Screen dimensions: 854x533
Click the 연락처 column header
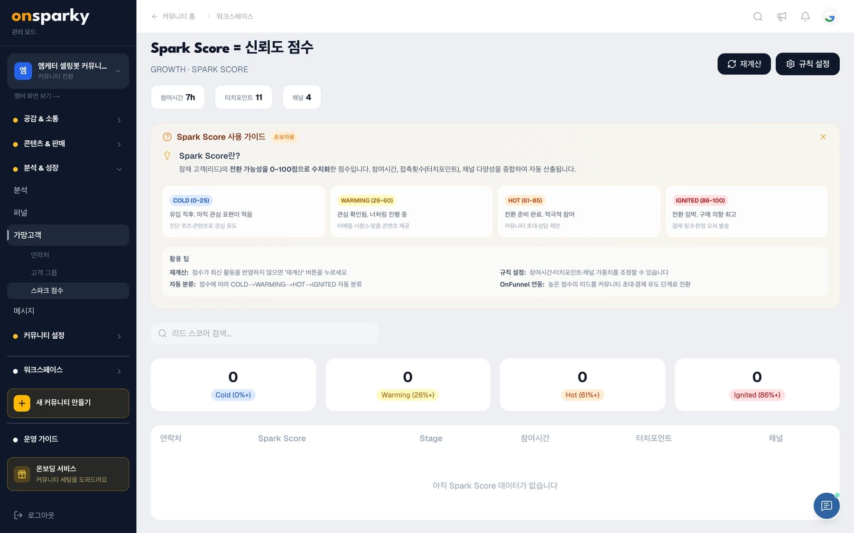click(x=171, y=438)
